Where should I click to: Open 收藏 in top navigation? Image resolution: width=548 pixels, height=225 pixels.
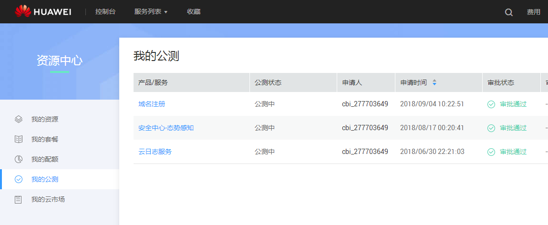pos(194,12)
